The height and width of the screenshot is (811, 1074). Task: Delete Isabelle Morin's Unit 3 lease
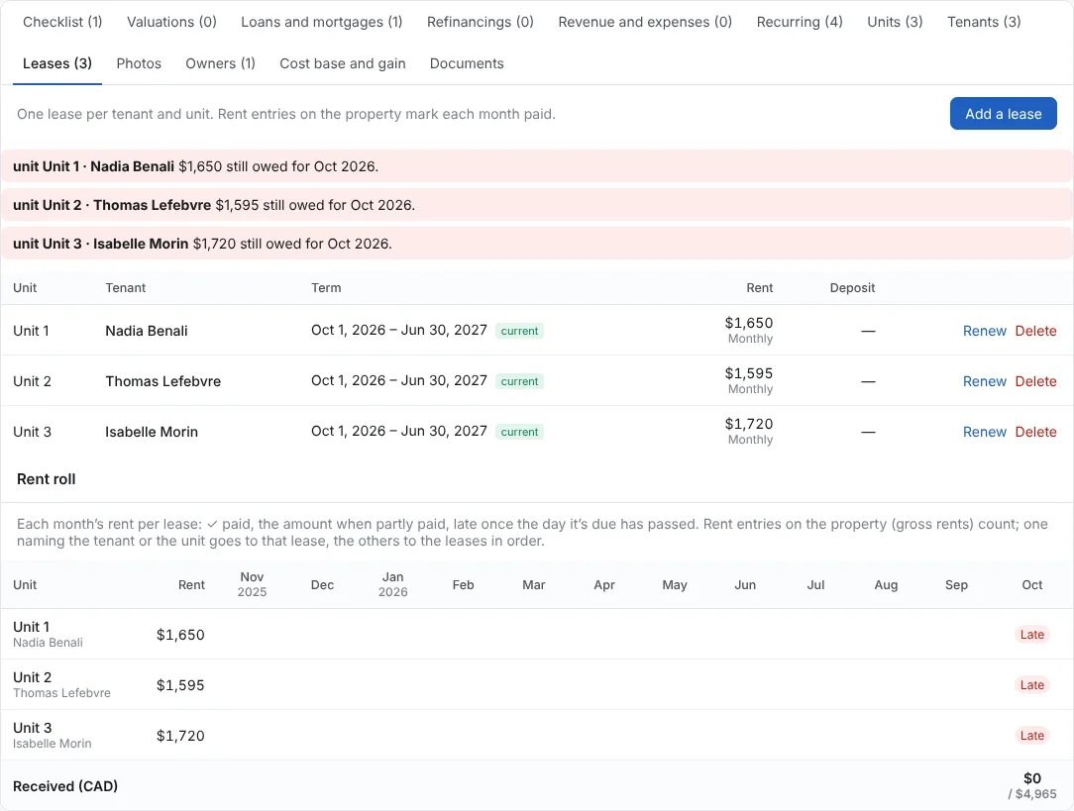click(x=1035, y=432)
